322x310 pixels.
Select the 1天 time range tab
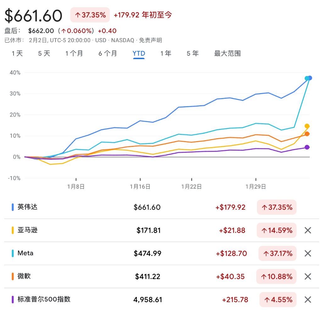point(17,53)
